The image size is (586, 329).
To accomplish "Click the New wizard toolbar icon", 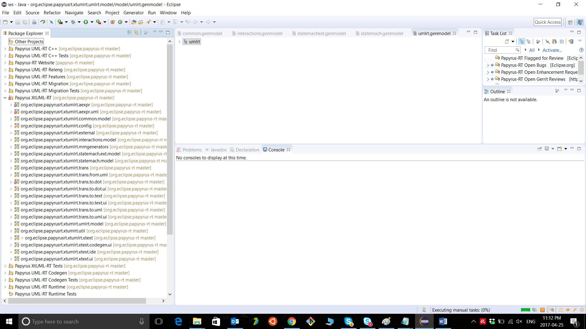I will pos(5,22).
